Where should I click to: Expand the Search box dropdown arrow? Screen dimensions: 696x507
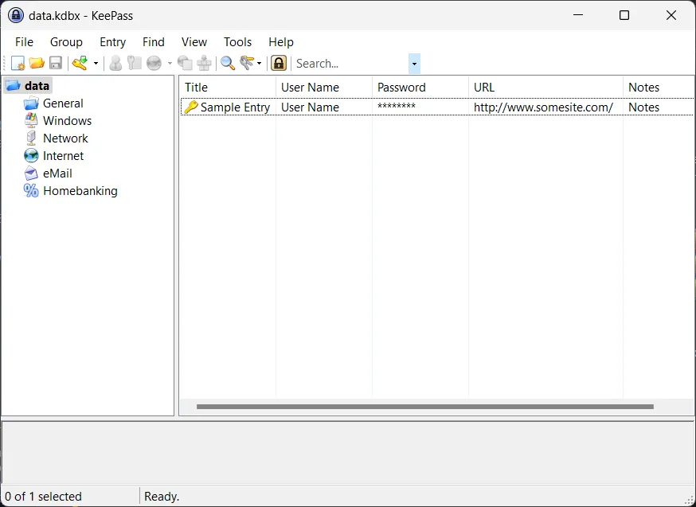pos(414,64)
